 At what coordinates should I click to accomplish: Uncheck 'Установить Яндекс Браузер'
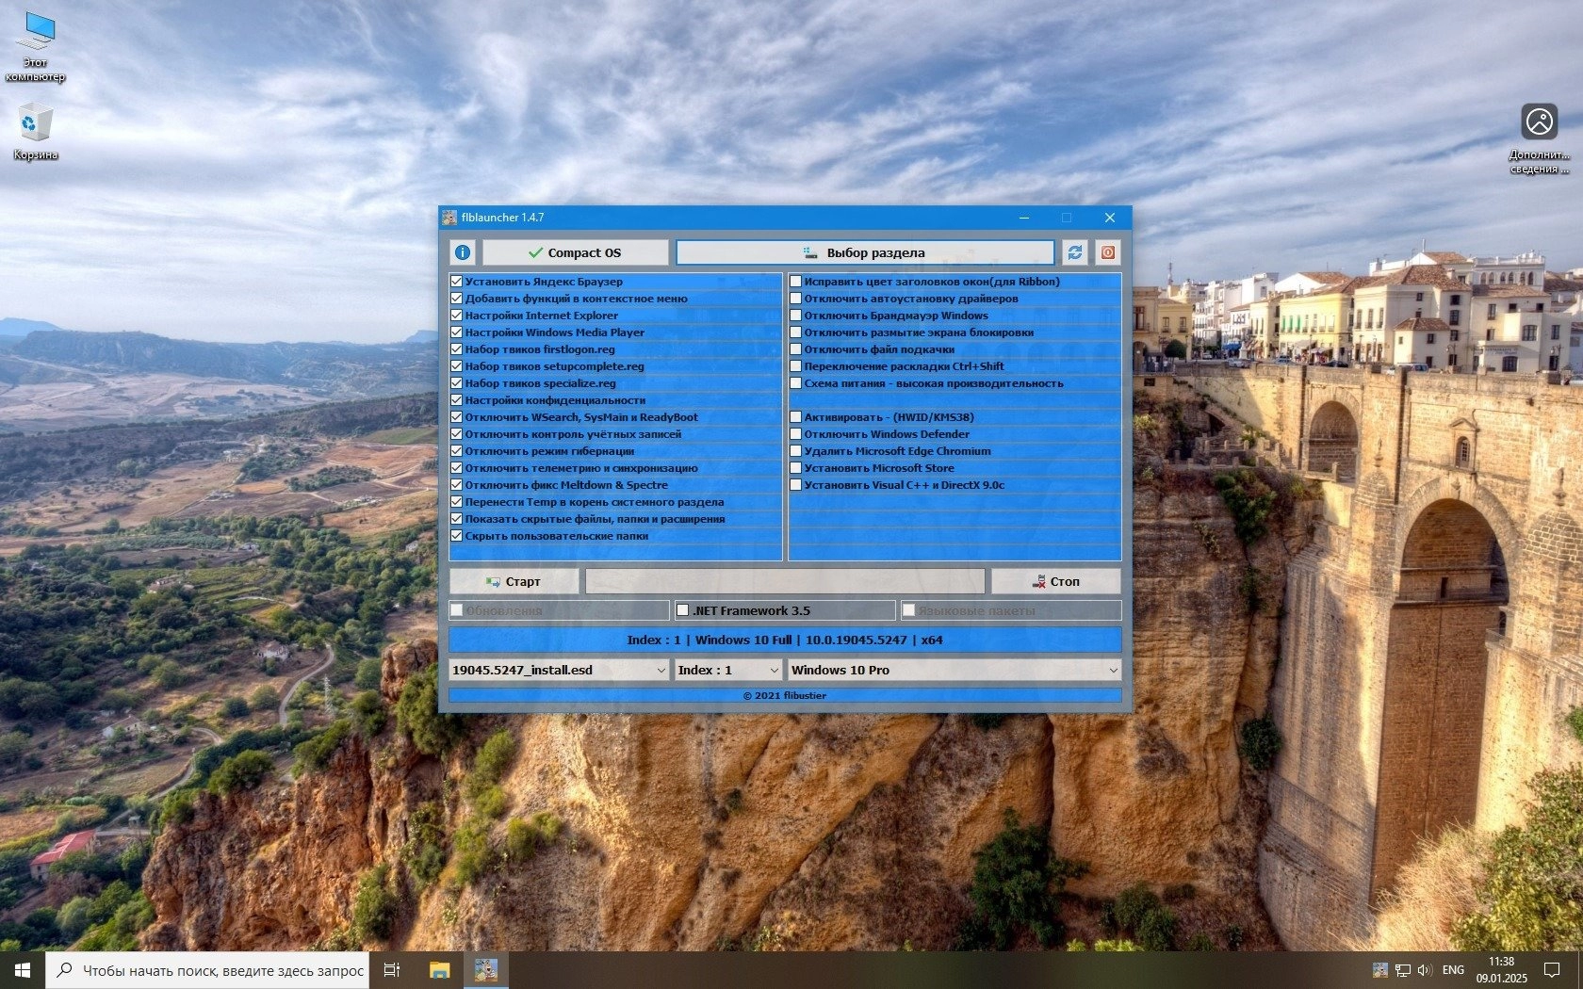(457, 282)
